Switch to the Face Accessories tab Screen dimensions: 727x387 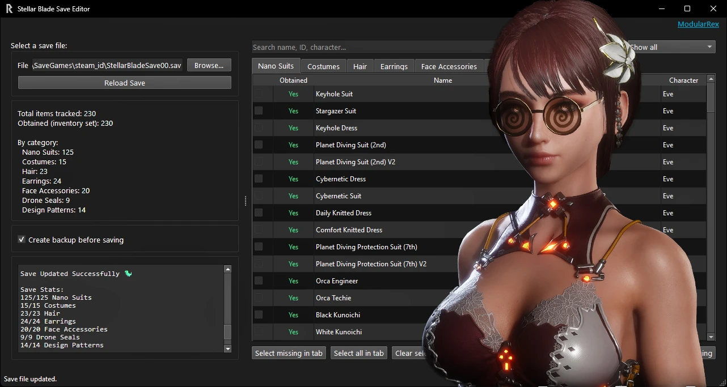click(449, 66)
